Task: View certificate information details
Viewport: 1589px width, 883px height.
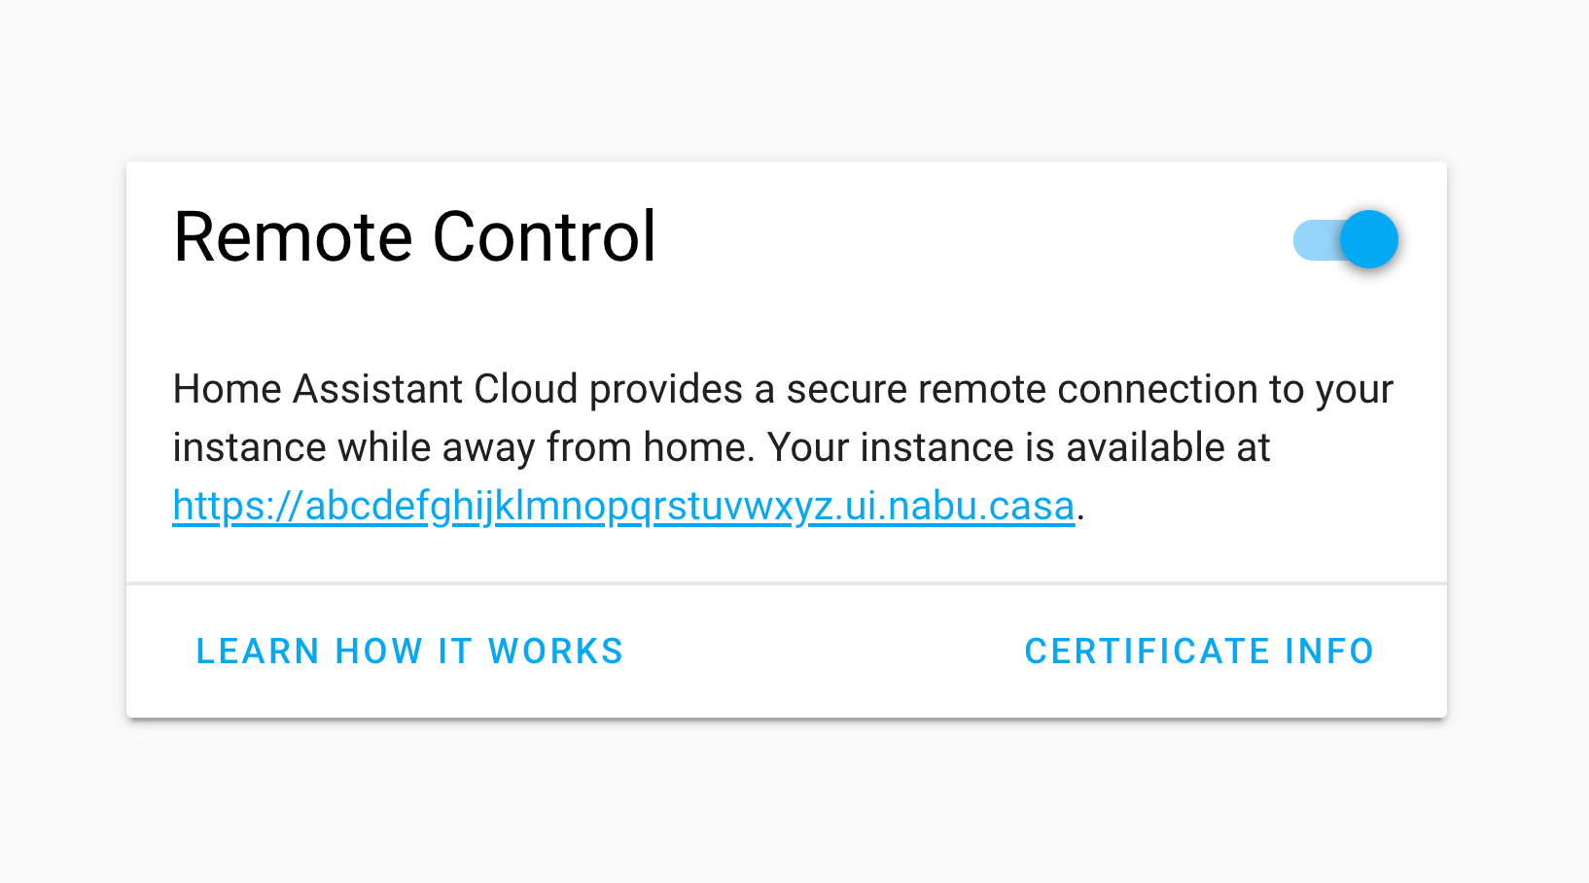Action: pyautogui.click(x=1199, y=651)
